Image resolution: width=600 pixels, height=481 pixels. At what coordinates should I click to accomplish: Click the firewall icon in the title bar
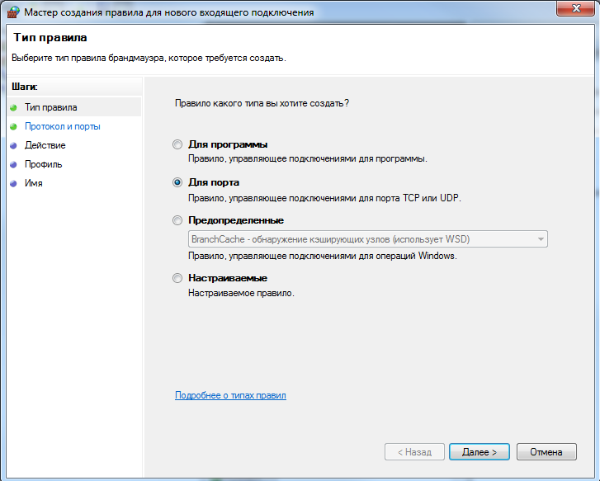tap(13, 12)
